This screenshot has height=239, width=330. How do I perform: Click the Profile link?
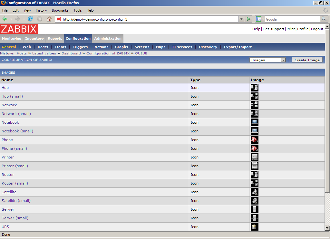[303, 29]
